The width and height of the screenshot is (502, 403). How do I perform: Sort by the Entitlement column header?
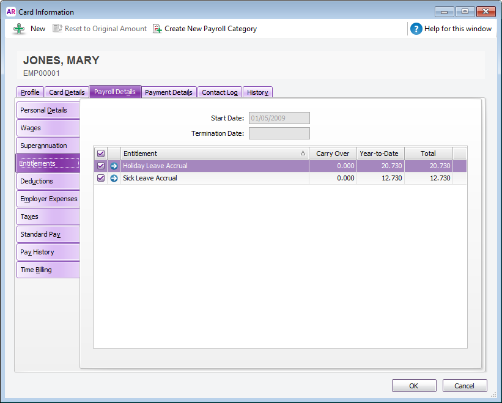click(214, 153)
